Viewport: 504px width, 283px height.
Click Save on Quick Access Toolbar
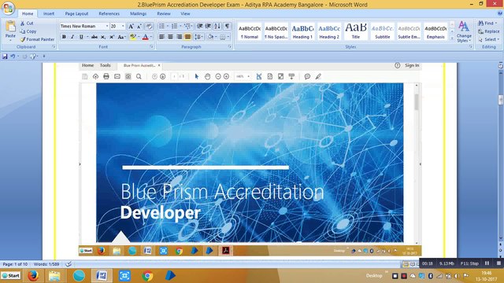[x=5, y=57]
